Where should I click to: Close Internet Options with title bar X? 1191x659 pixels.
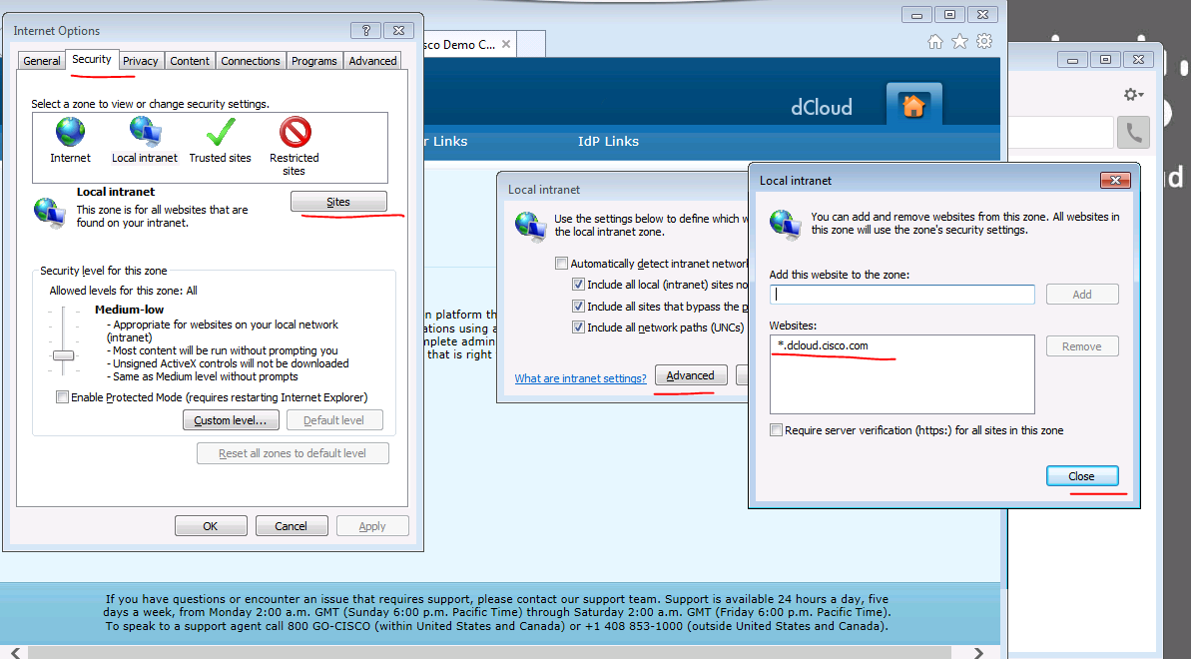coord(398,30)
